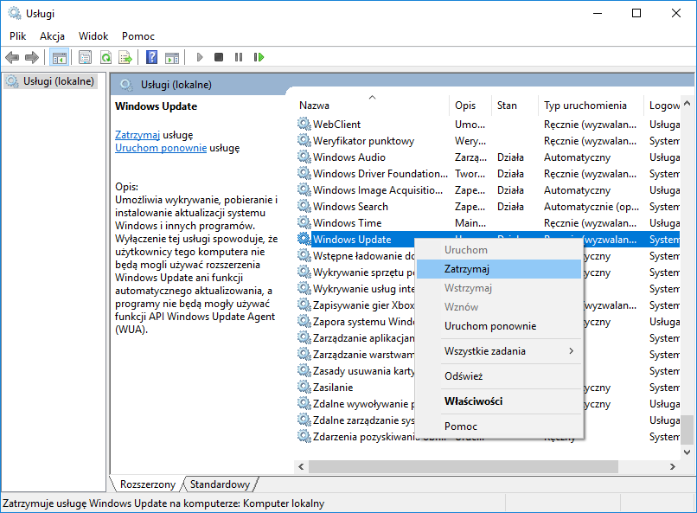Click the gear icon beside Zasilanie
Image resolution: width=697 pixels, height=513 pixels.
(x=304, y=388)
